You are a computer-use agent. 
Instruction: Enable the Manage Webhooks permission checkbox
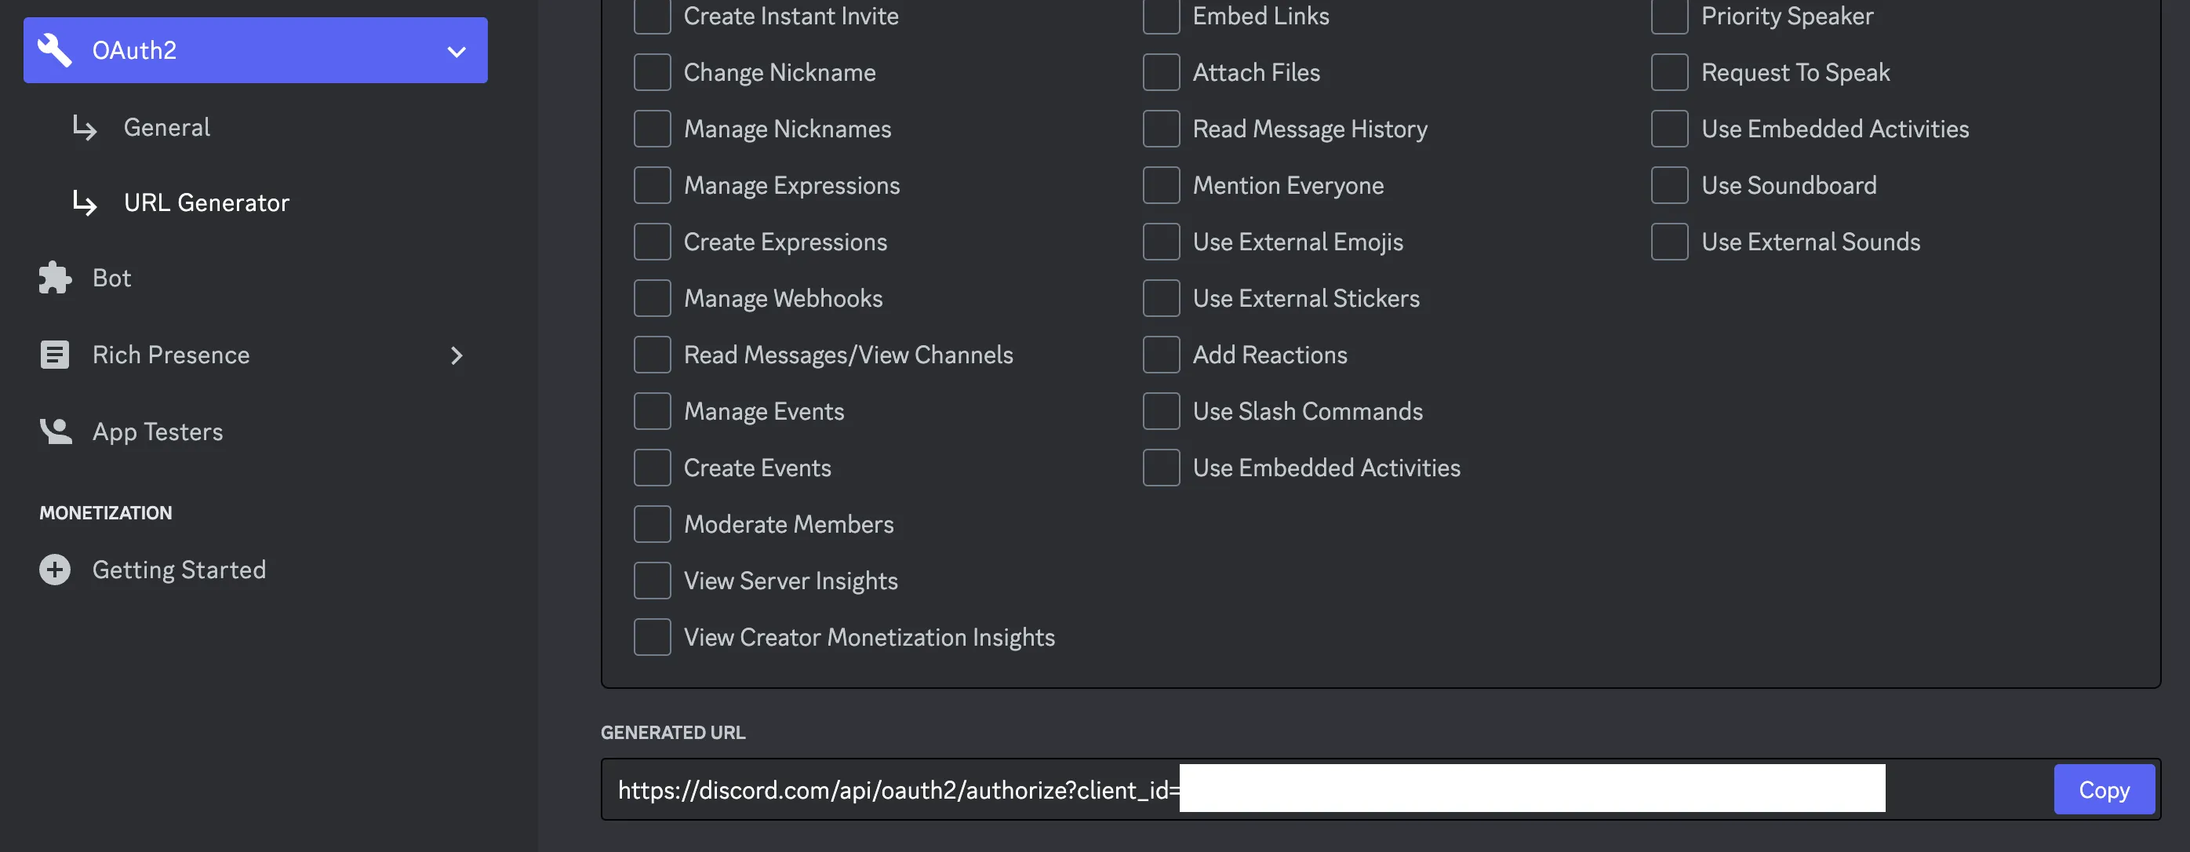[652, 298]
